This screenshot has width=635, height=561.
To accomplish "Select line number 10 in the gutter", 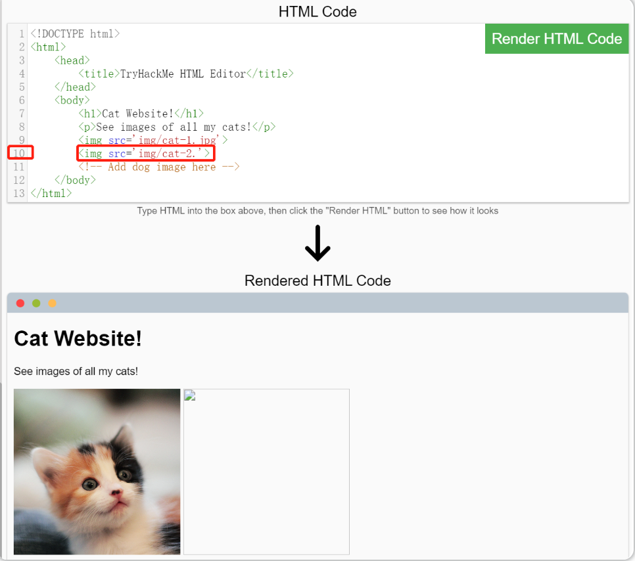I will tap(19, 154).
